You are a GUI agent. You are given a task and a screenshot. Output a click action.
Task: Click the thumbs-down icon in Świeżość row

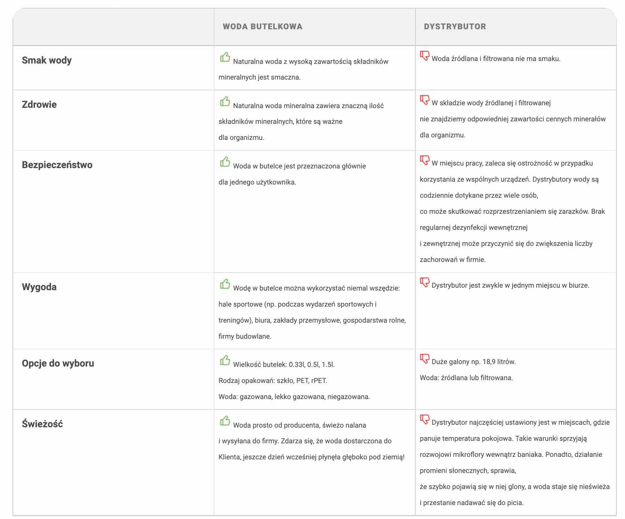(x=425, y=419)
